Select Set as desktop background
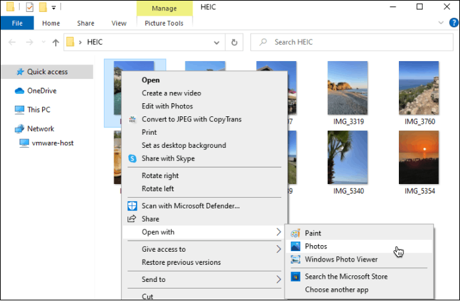 click(204, 145)
